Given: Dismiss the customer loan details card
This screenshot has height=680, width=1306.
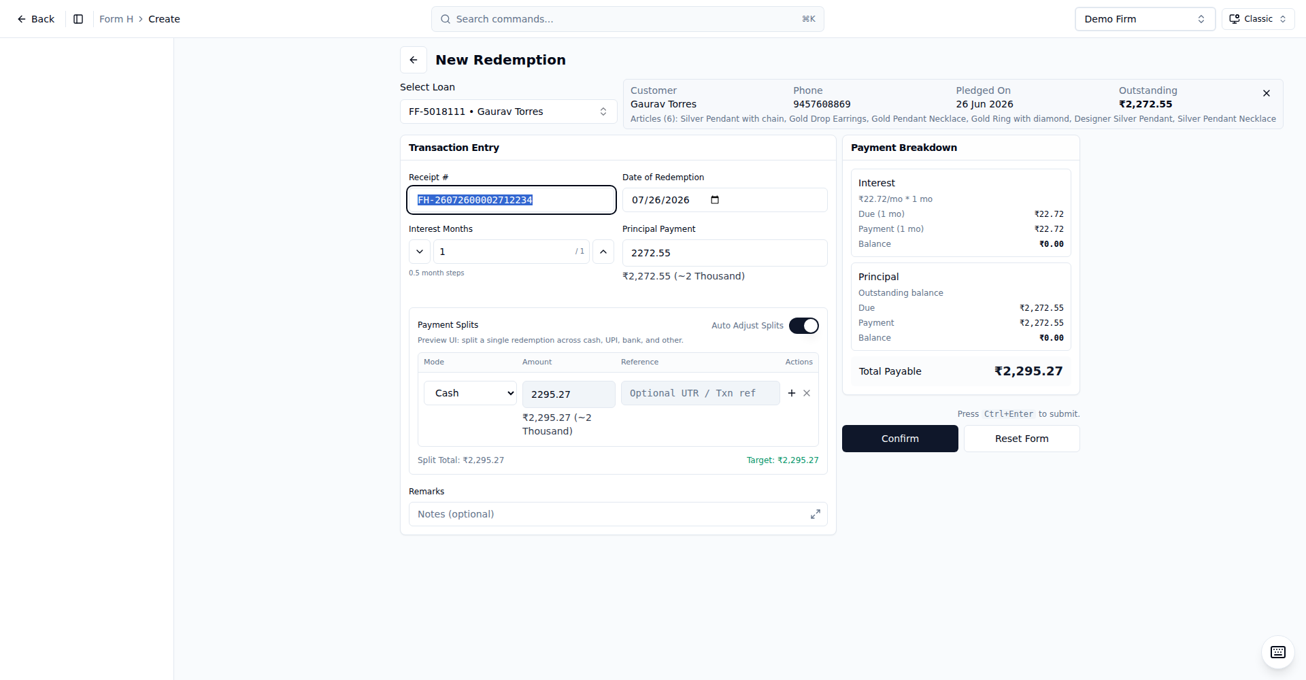Looking at the screenshot, I should click(x=1267, y=93).
